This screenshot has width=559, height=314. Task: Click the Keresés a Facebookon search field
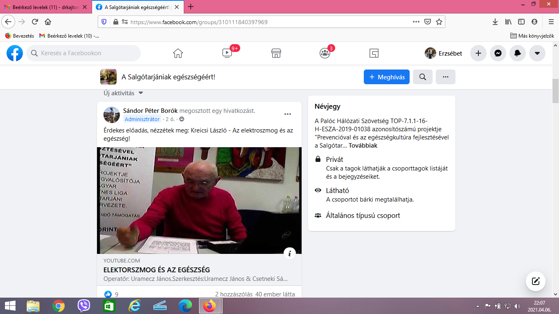[83, 53]
